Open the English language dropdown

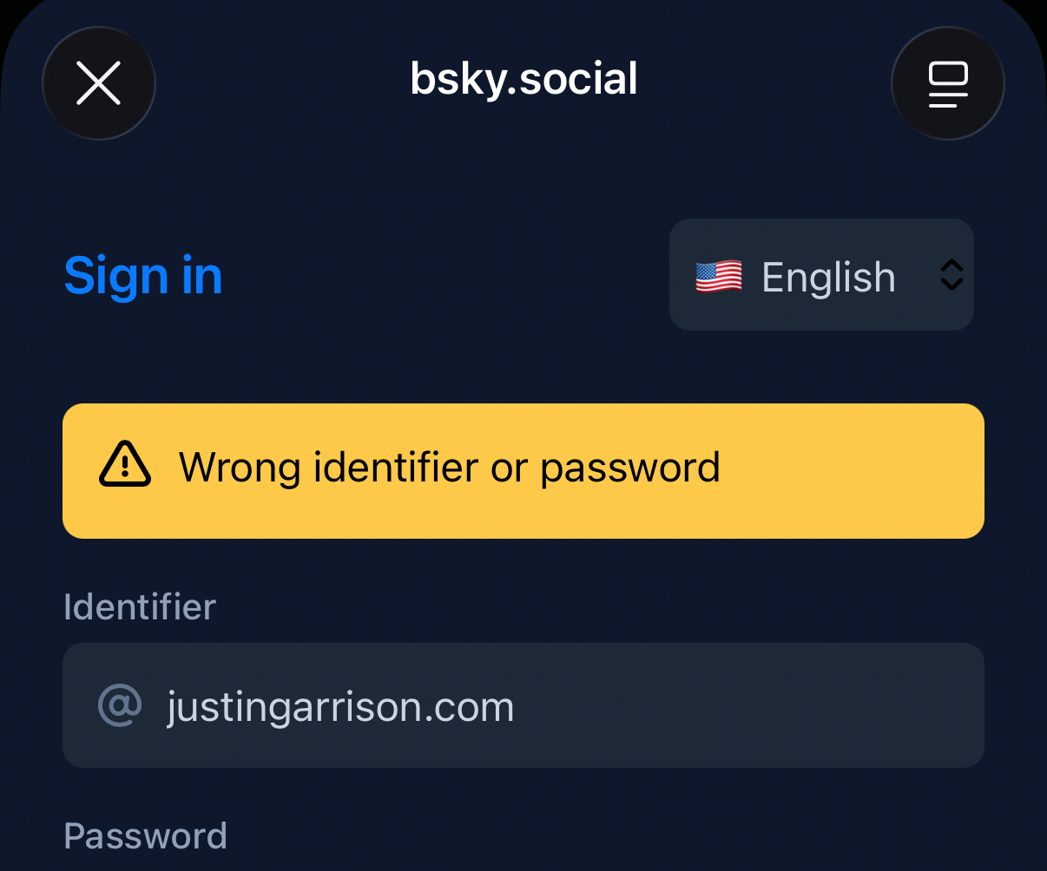pos(820,275)
